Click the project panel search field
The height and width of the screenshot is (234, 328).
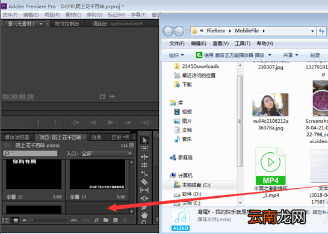[31, 153]
